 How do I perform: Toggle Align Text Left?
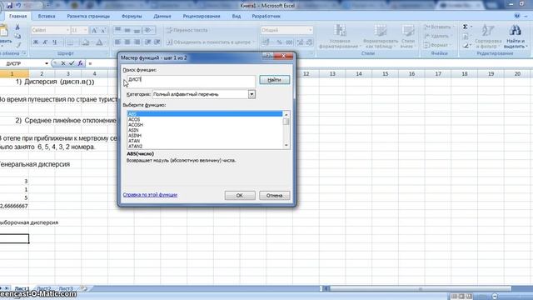(117, 42)
